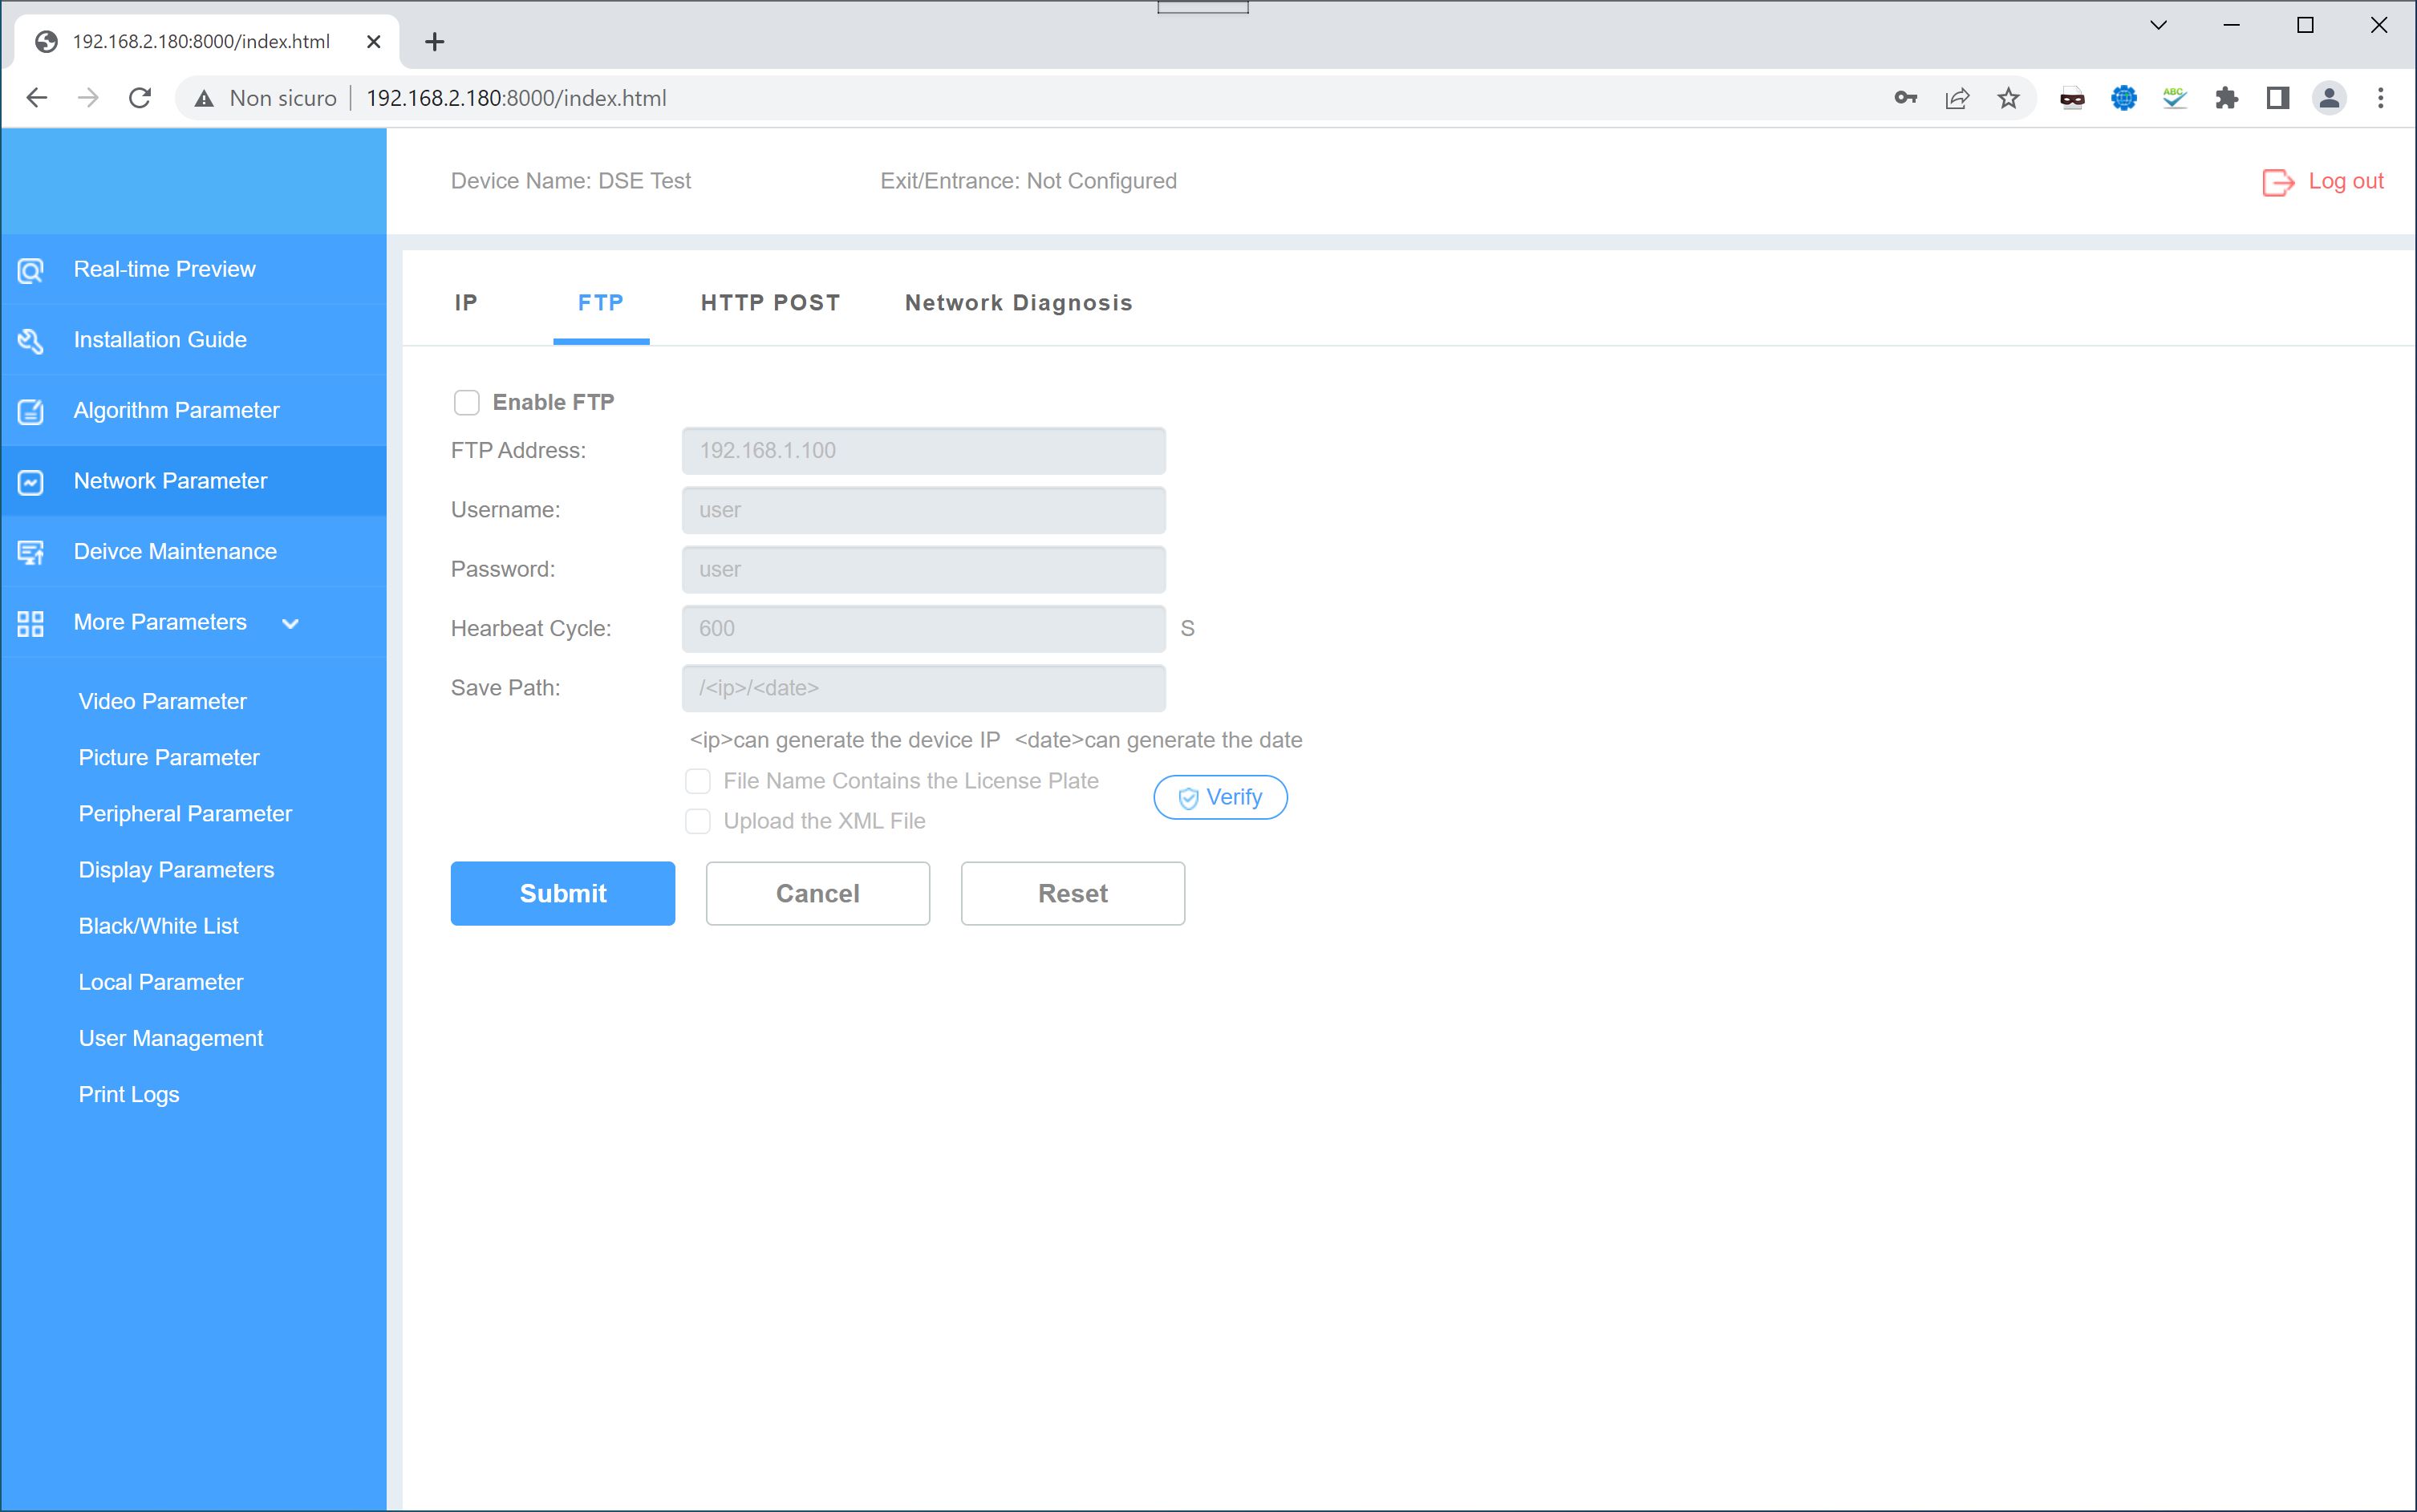
Task: Enable the FTP checkbox
Action: (x=466, y=402)
